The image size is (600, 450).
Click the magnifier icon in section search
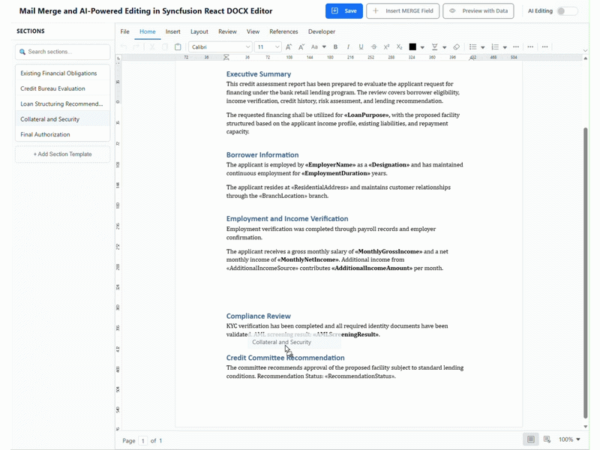pos(22,52)
